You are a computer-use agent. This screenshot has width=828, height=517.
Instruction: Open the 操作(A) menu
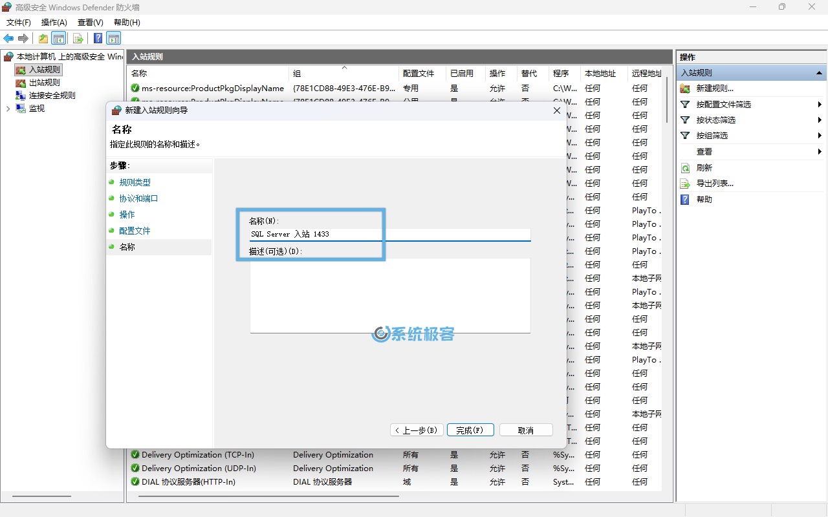click(54, 22)
